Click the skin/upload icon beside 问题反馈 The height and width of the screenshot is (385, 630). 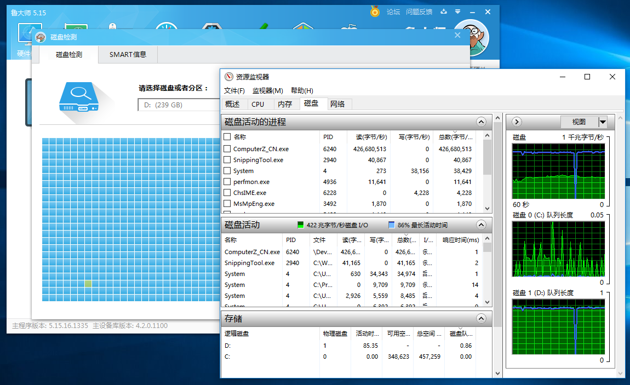click(x=444, y=12)
